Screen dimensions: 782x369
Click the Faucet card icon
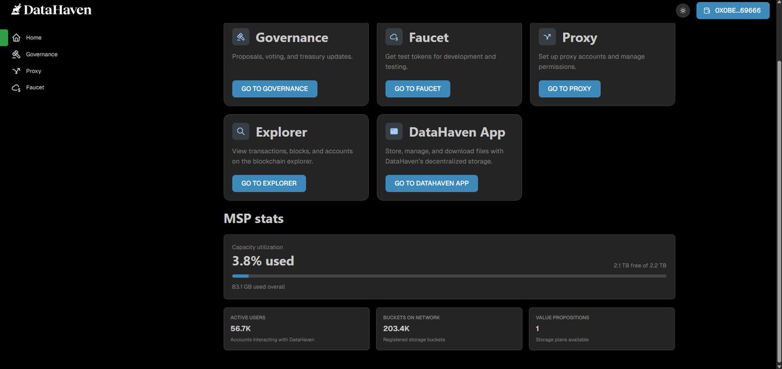pyautogui.click(x=394, y=37)
